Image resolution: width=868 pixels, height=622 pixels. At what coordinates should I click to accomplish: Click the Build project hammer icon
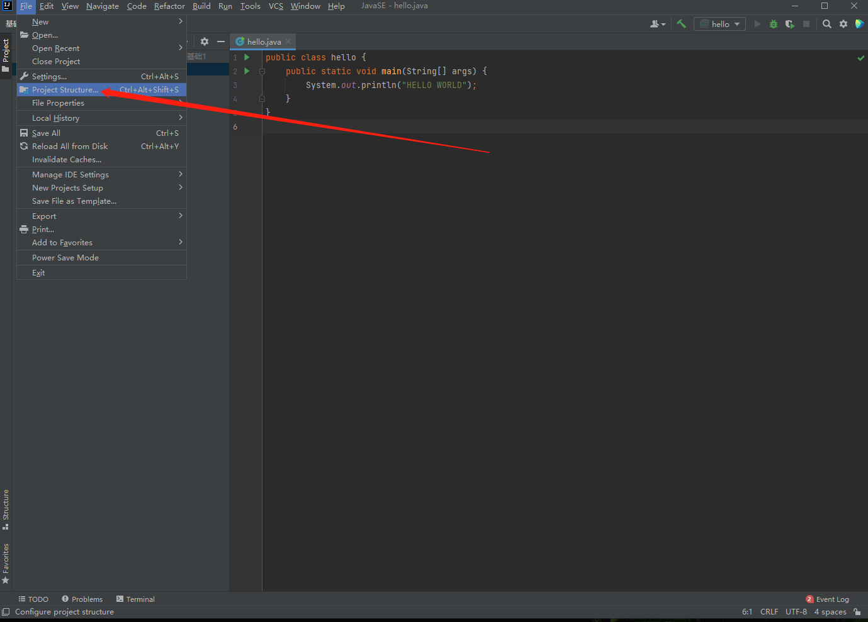click(681, 24)
